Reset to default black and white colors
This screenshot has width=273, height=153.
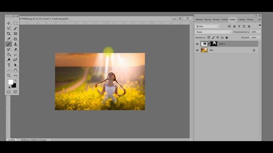[9, 87]
